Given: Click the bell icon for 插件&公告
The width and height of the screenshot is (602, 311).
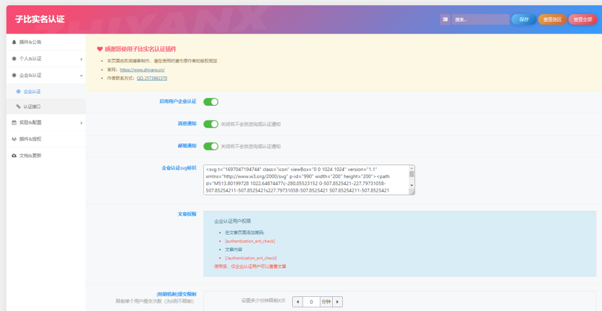Looking at the screenshot, I should pos(14,42).
